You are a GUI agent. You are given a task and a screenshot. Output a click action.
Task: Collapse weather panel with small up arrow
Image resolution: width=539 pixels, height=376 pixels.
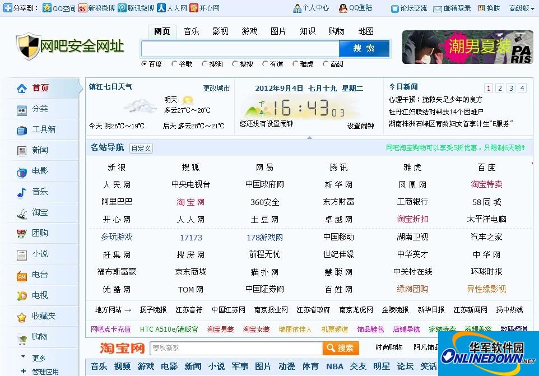coord(309,137)
